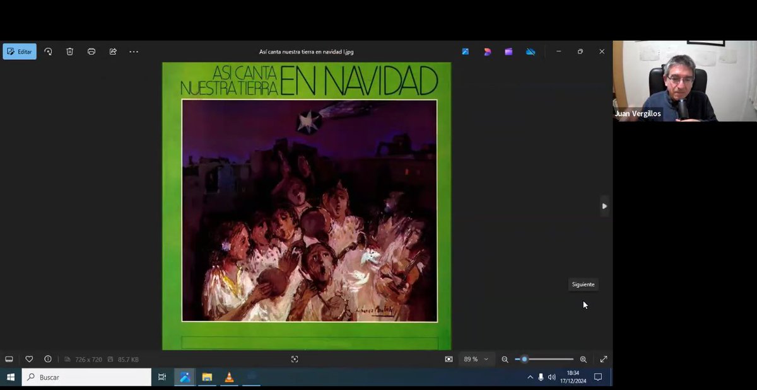Zoom in with the plus magnifier
Image resolution: width=757 pixels, height=390 pixels.
584,359
